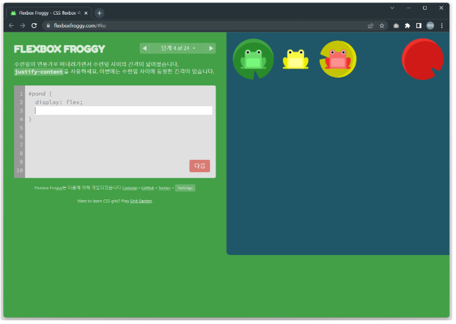Close the Flexbox Froggy tab
This screenshot has height=324, width=456.
point(86,13)
